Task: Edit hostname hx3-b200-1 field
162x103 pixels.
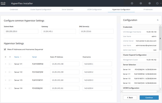Action: 97,64
